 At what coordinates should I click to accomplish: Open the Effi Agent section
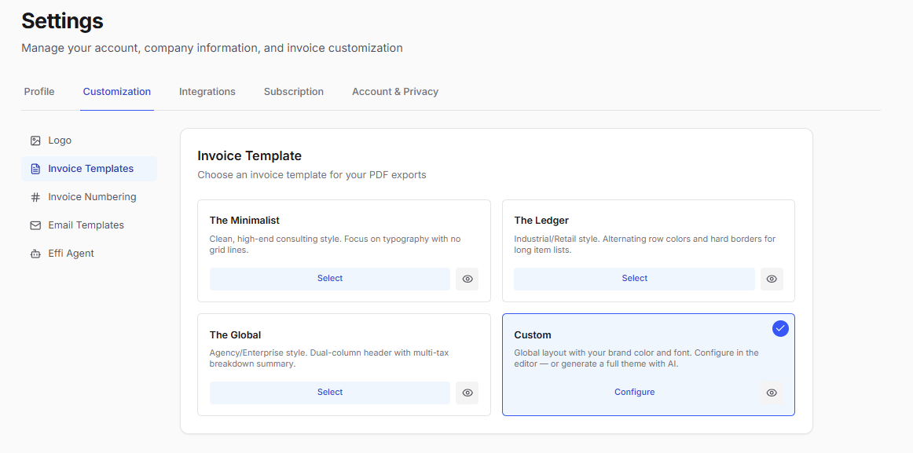tap(89, 254)
